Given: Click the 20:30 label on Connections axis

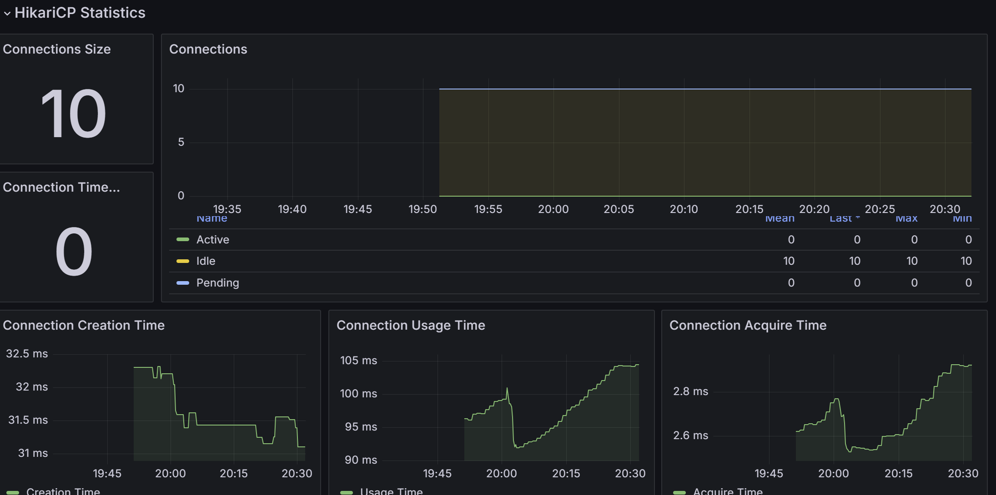Looking at the screenshot, I should point(945,209).
